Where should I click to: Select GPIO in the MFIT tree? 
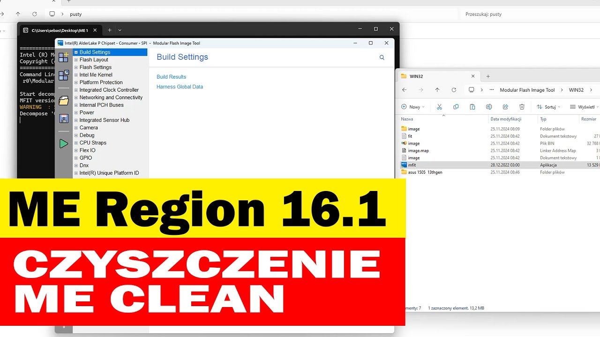click(86, 158)
